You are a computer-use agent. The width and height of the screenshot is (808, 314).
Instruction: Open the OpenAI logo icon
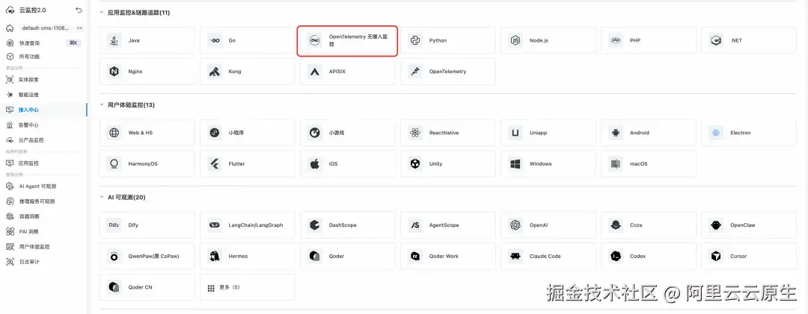coord(515,225)
